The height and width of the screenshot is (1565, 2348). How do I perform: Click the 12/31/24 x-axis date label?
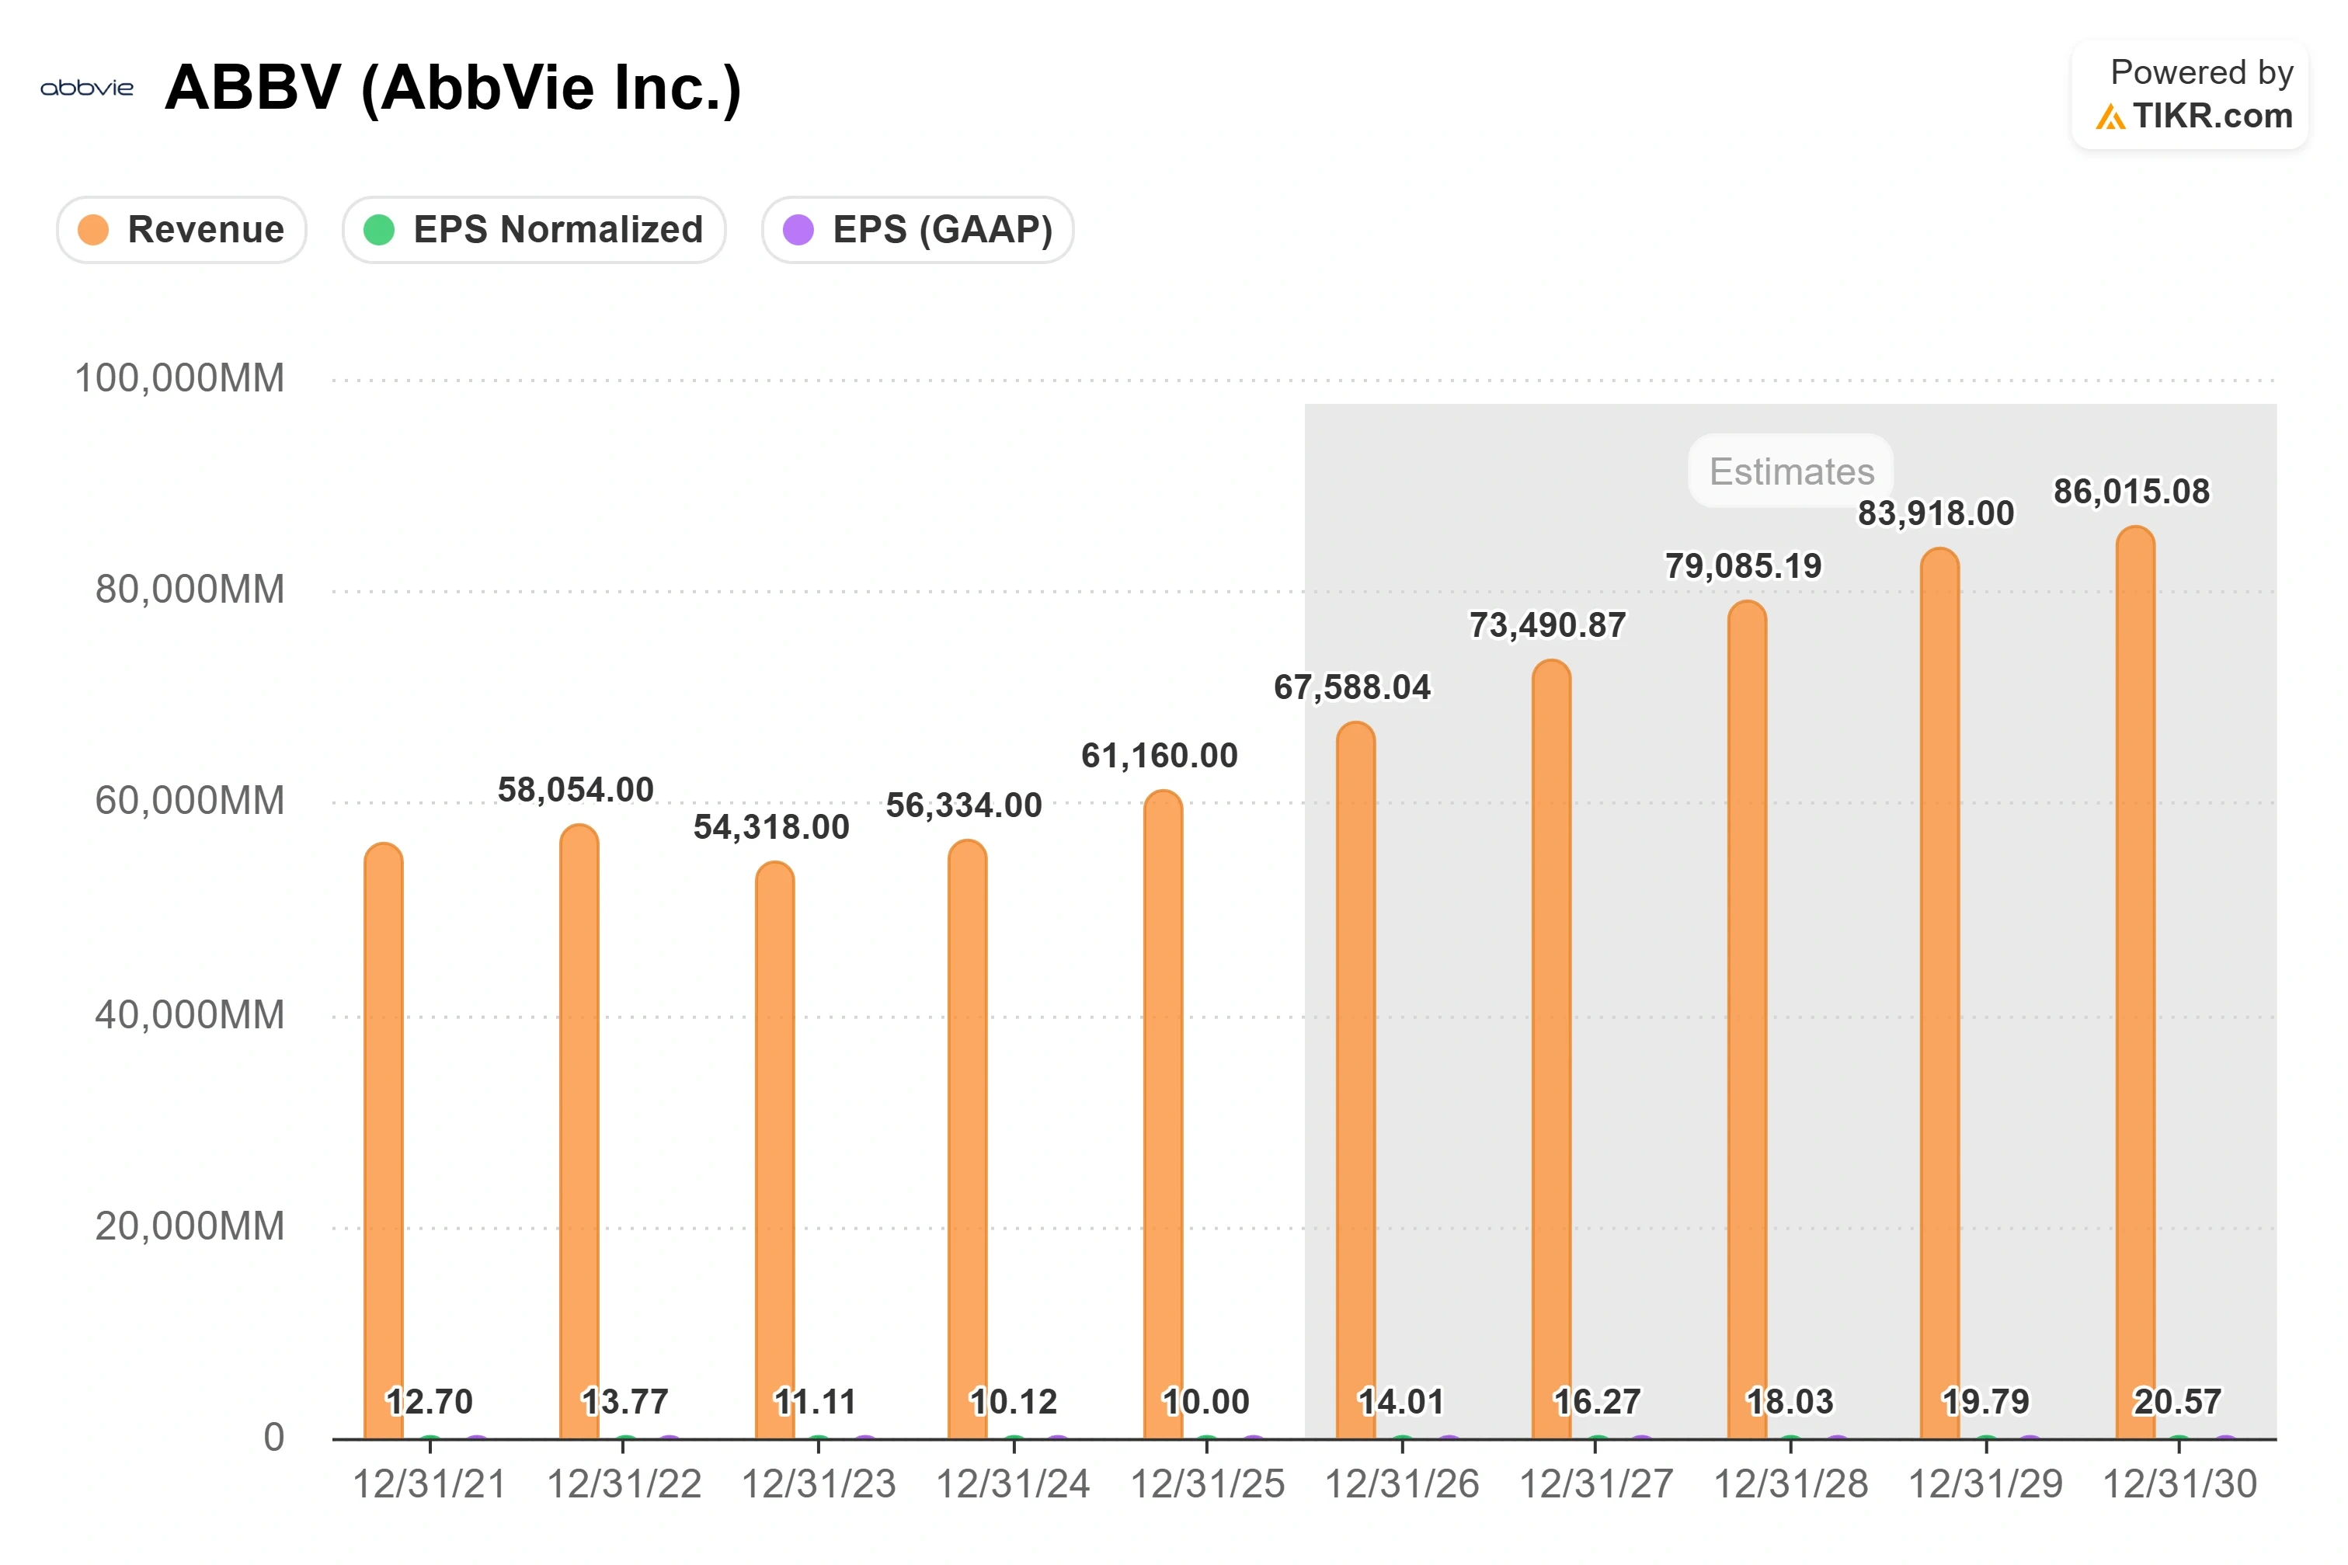pos(1013,1484)
